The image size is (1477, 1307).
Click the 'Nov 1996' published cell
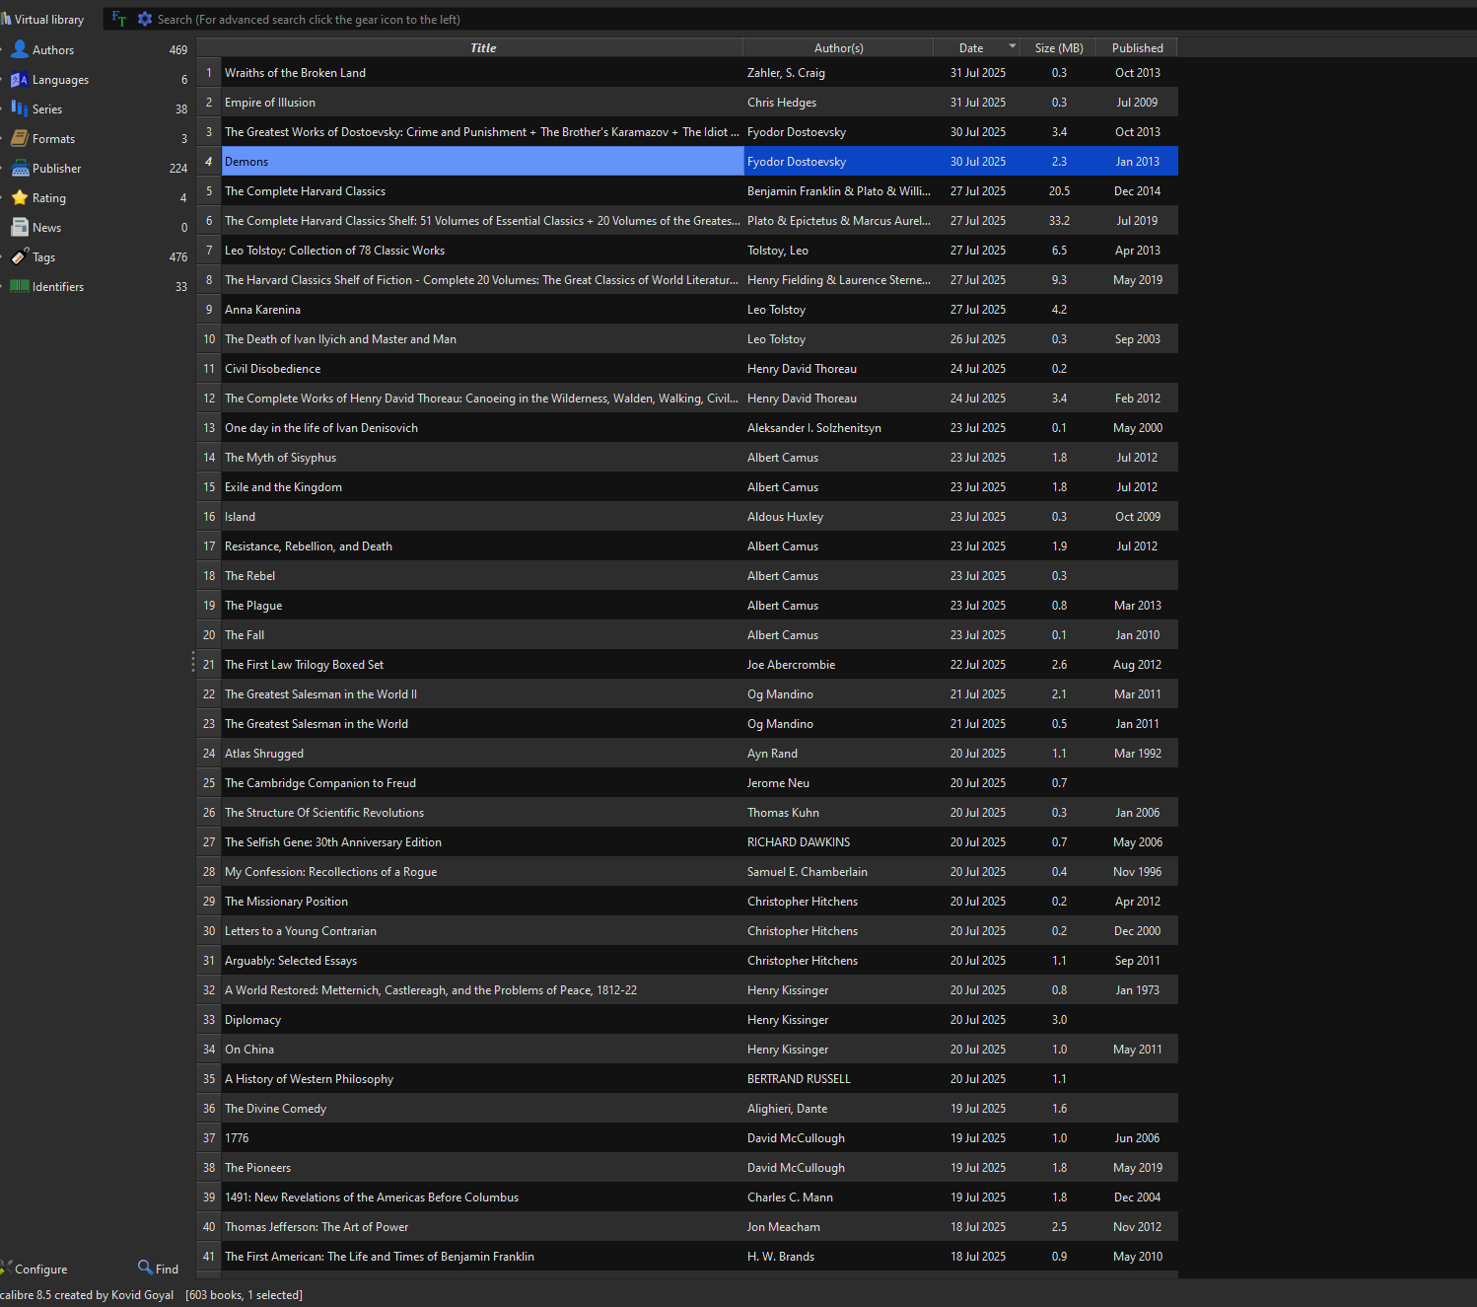(x=1138, y=872)
